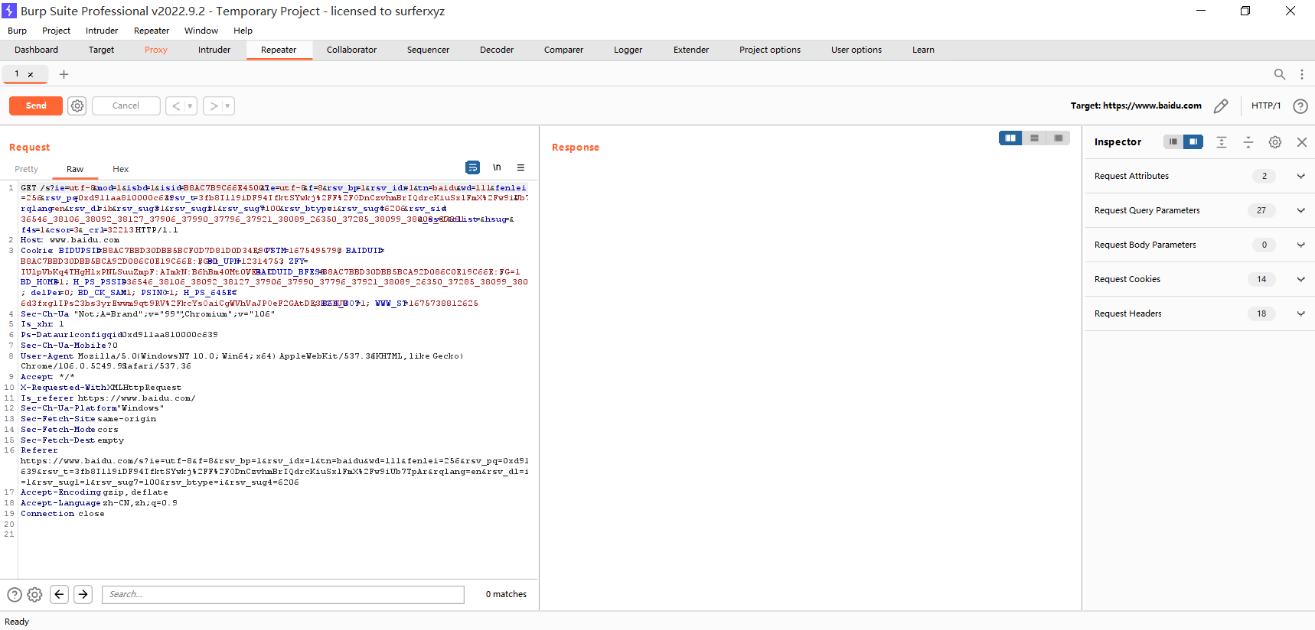
Task: Switch to the Proxy tab
Action: [x=155, y=50]
